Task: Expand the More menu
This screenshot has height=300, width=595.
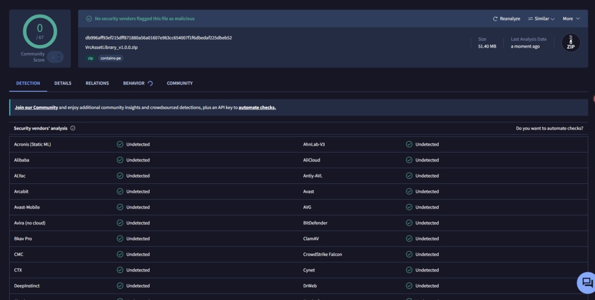Action: tap(571, 19)
